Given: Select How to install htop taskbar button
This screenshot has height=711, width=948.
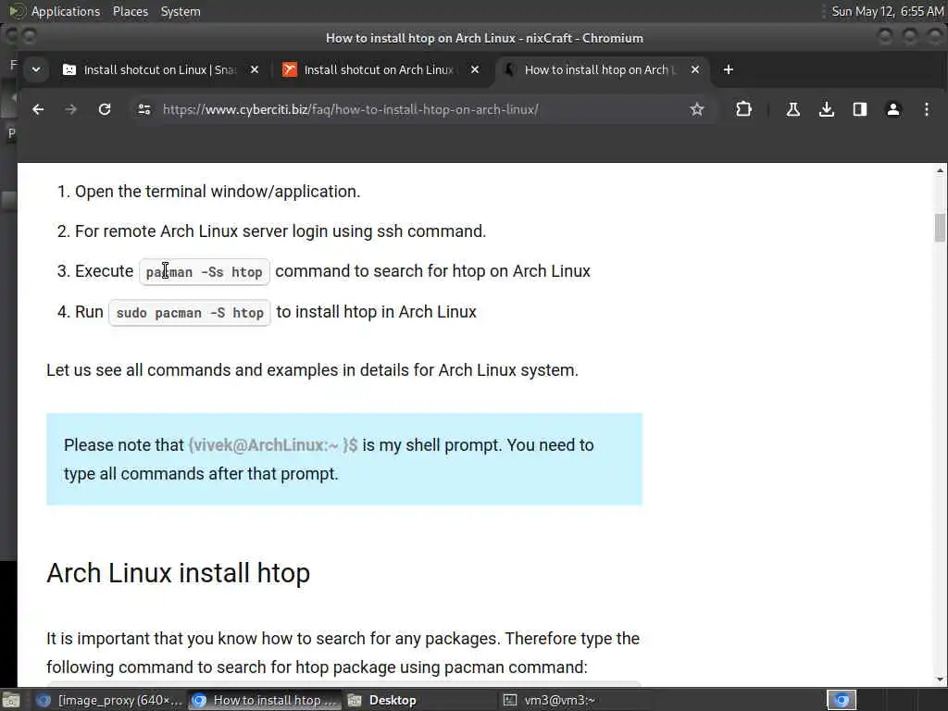Looking at the screenshot, I should click(264, 700).
